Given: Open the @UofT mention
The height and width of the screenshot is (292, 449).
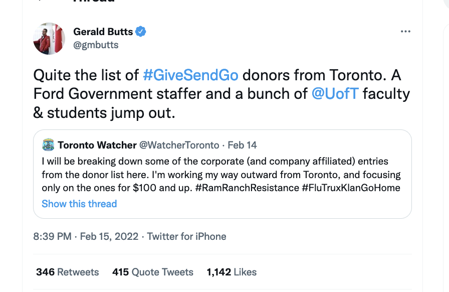Looking at the screenshot, I should tap(335, 94).
